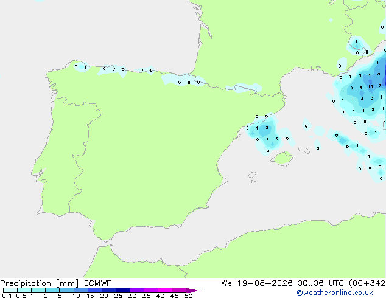
Task: Click Mallorca island outline
Action: click(x=282, y=159)
